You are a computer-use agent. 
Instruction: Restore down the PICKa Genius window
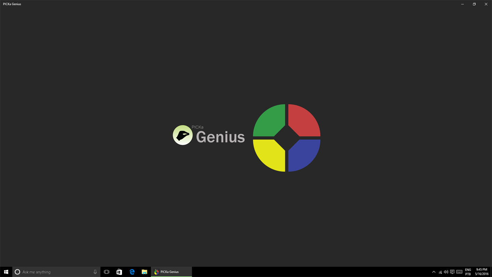coord(474,4)
